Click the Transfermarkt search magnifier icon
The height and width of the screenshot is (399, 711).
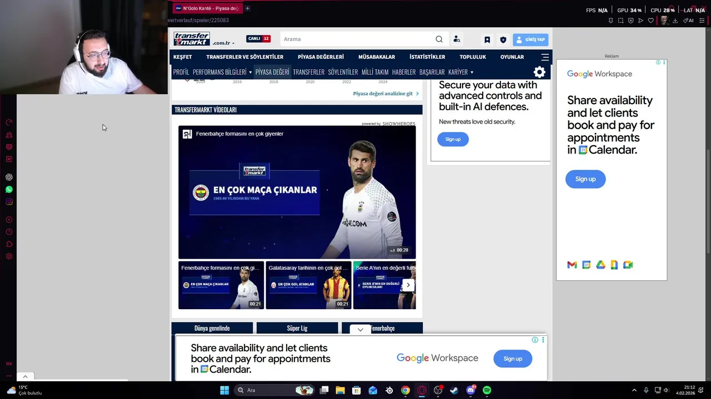click(439, 39)
